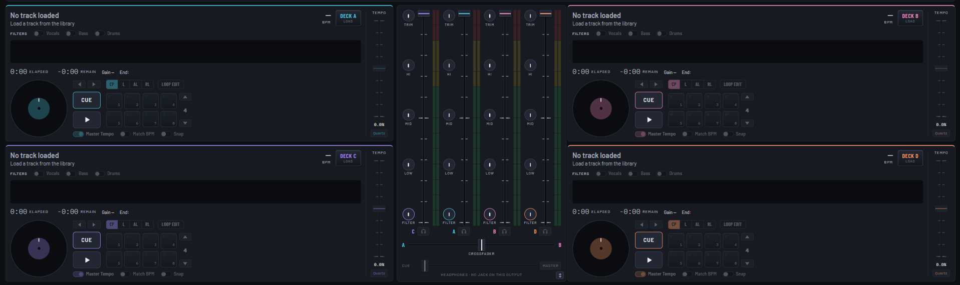The width and height of the screenshot is (960, 285).
Task: Click hot cue pad 1 on Deck A
Action: pyautogui.click(x=114, y=100)
